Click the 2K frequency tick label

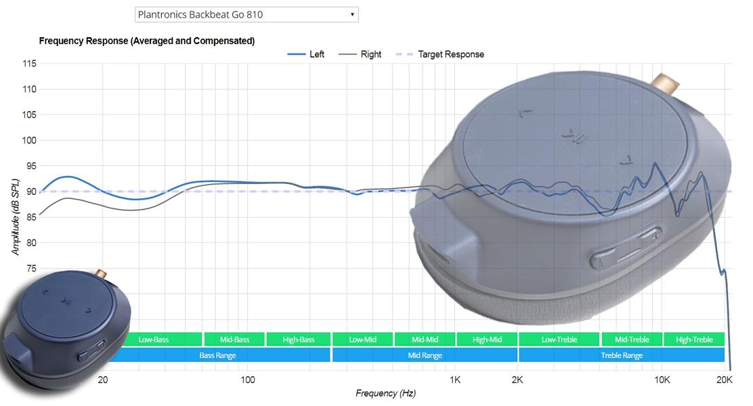tap(517, 380)
